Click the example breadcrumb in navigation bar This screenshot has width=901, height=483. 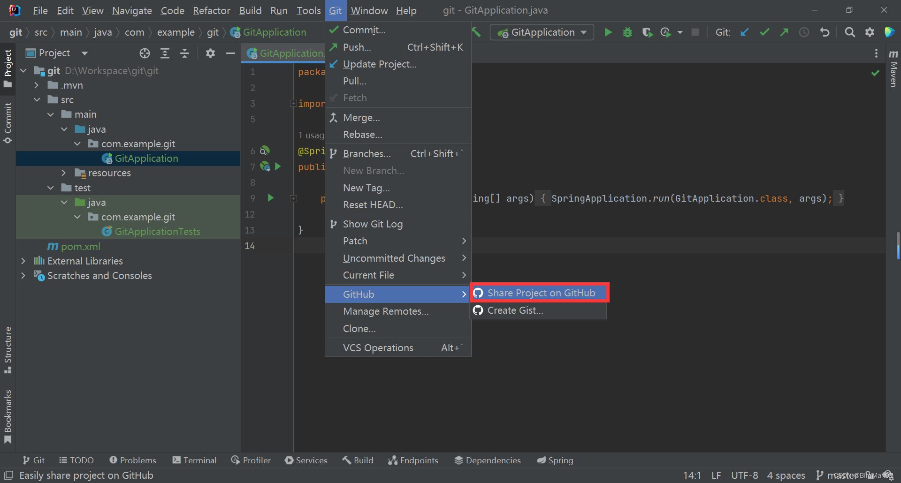coord(176,32)
